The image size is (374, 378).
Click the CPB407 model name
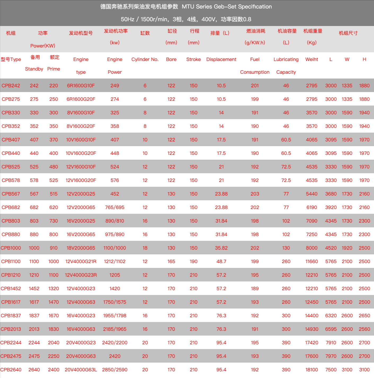[11, 140]
